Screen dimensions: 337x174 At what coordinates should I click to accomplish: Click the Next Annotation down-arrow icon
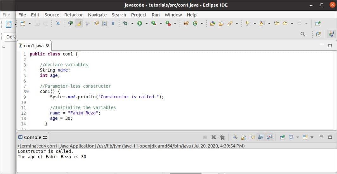pos(248,24)
